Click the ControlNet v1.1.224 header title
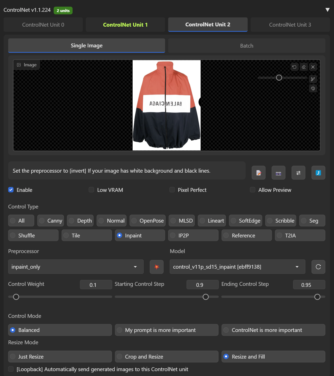The width and height of the screenshot is (334, 376). pos(27,10)
